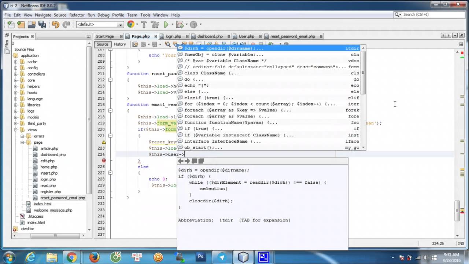Image resolution: width=469 pixels, height=264 pixels.
Task: Click the Redo arrow icon
Action: click(x=66, y=25)
